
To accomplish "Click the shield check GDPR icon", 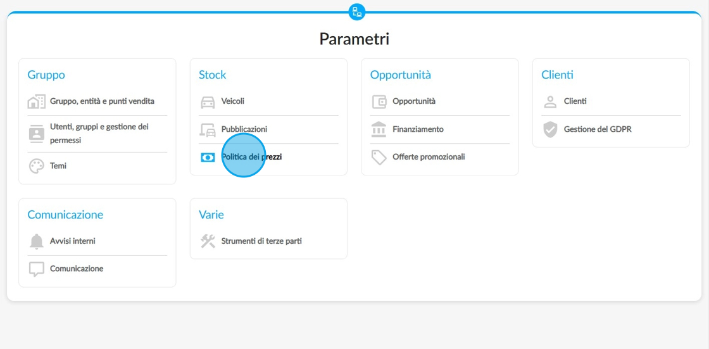I will coord(550,129).
